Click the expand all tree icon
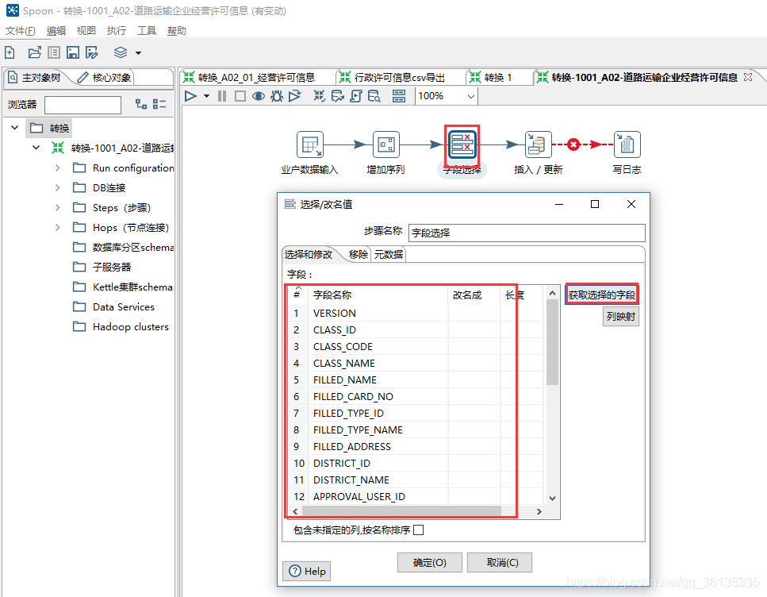The height and width of the screenshot is (597, 767). point(141,104)
